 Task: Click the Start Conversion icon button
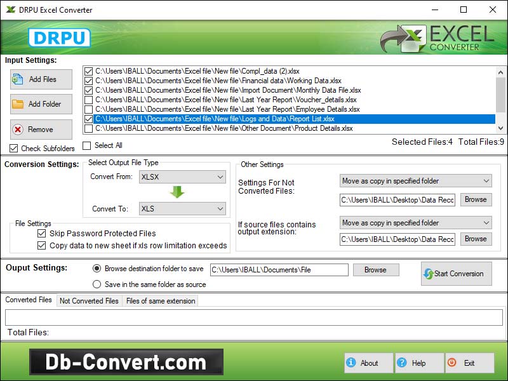[456, 274]
